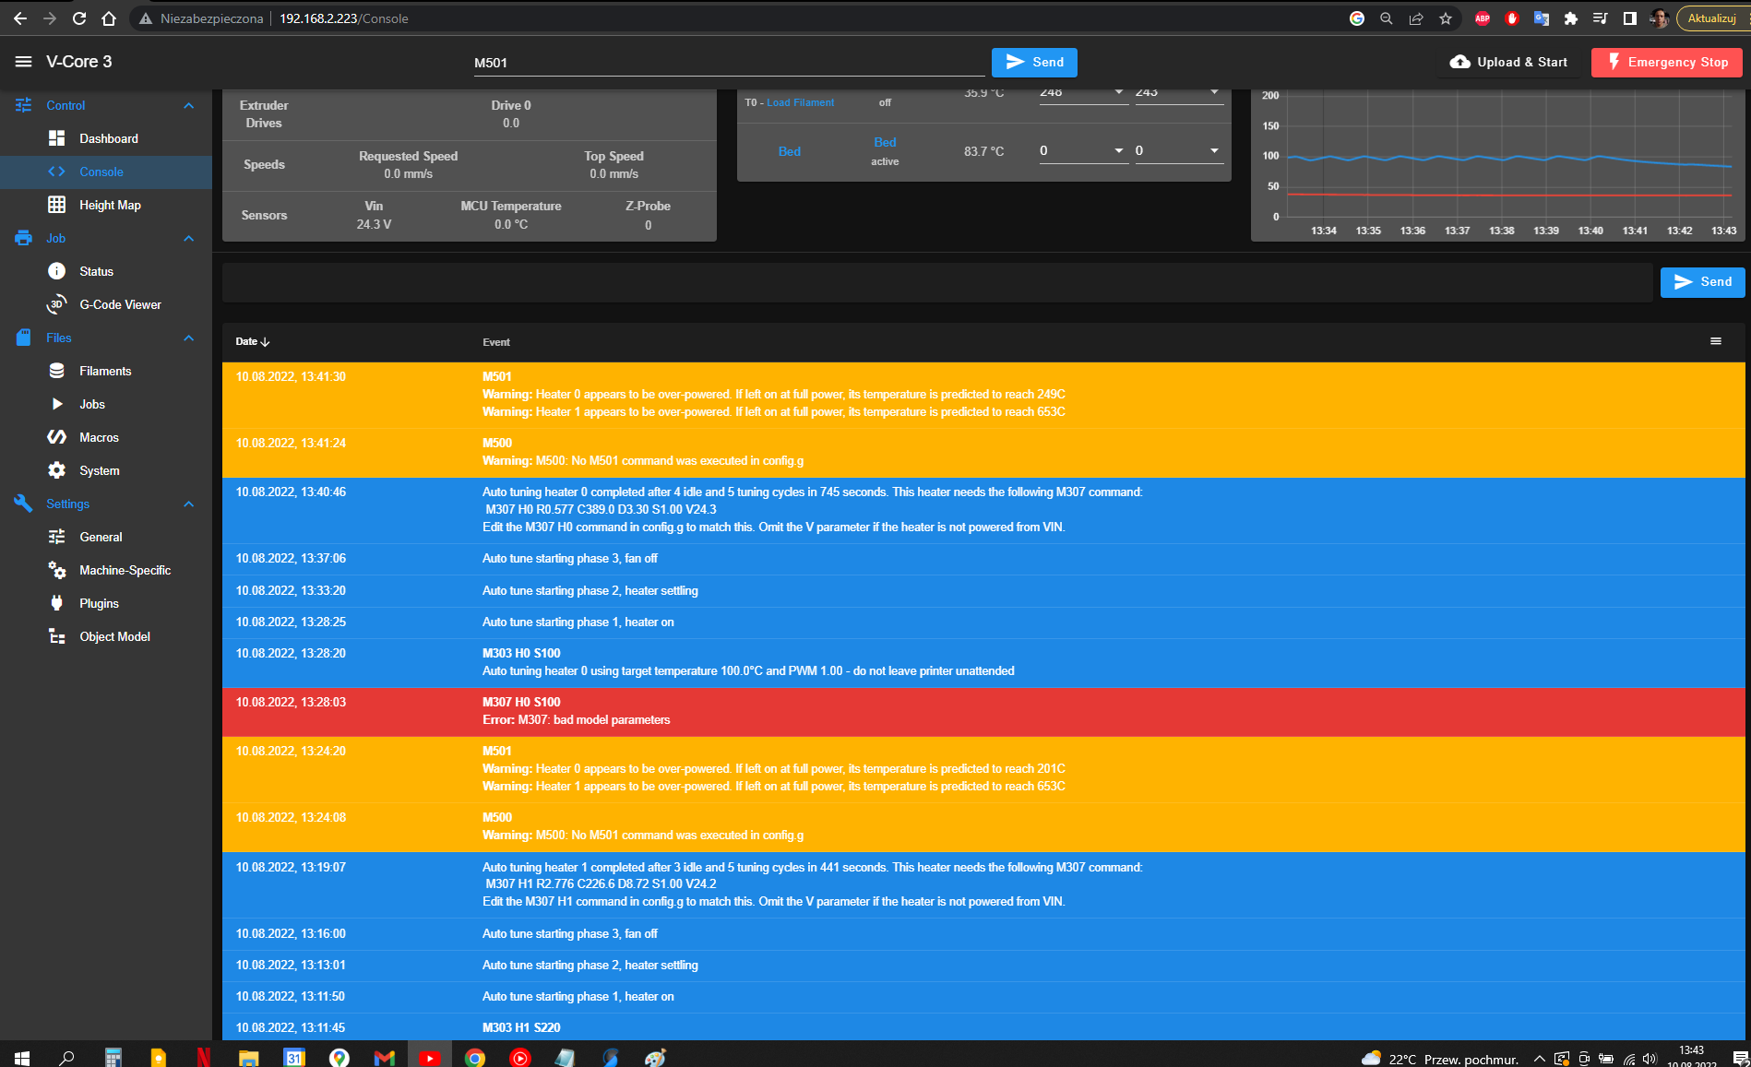
Task: Collapse the Settings sidebar group
Action: [188, 504]
